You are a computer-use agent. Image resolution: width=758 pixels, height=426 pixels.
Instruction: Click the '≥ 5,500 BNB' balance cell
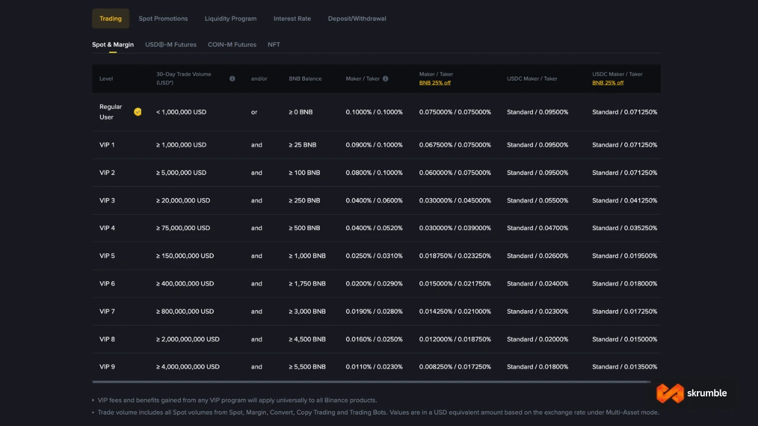point(307,367)
